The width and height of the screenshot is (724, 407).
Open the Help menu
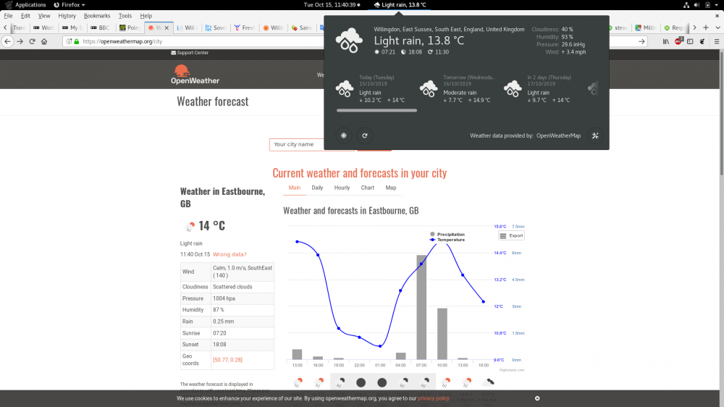(146, 16)
